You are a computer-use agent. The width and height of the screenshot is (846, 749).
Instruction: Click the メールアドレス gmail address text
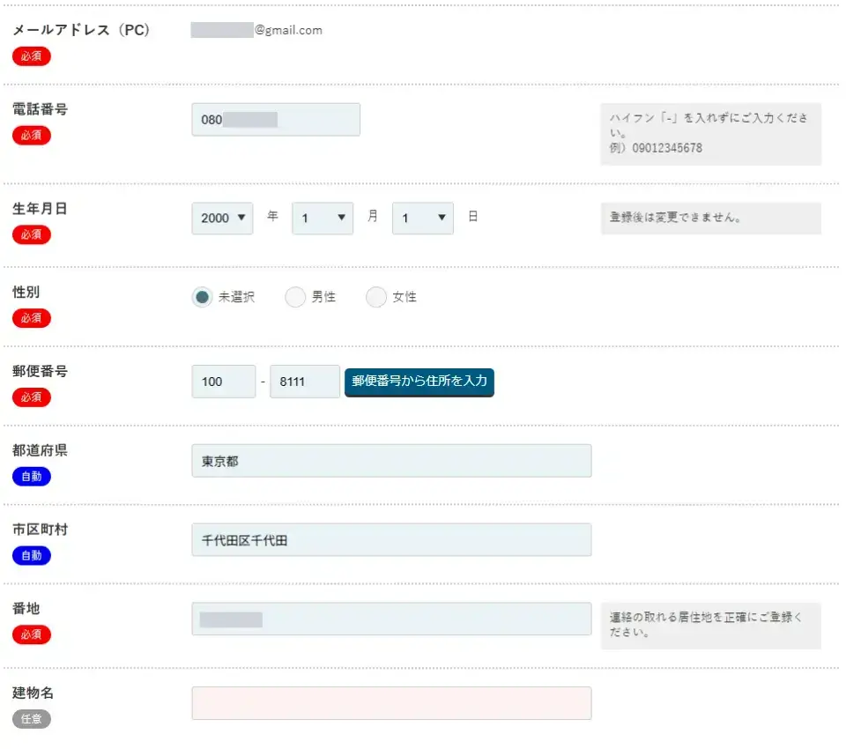click(x=256, y=29)
